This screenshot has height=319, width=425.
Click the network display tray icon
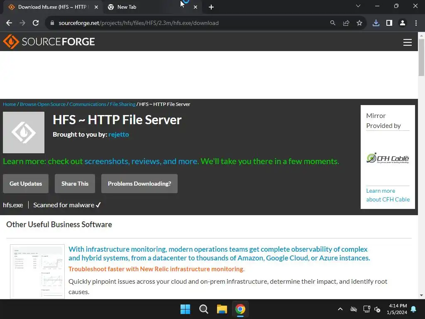point(366,309)
